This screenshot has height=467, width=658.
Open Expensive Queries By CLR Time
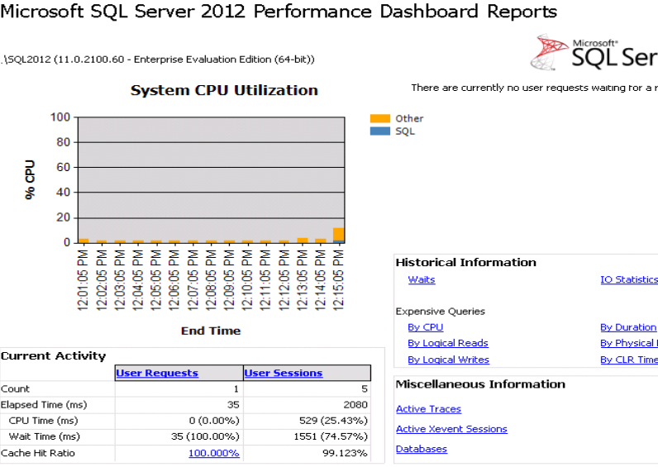click(629, 360)
